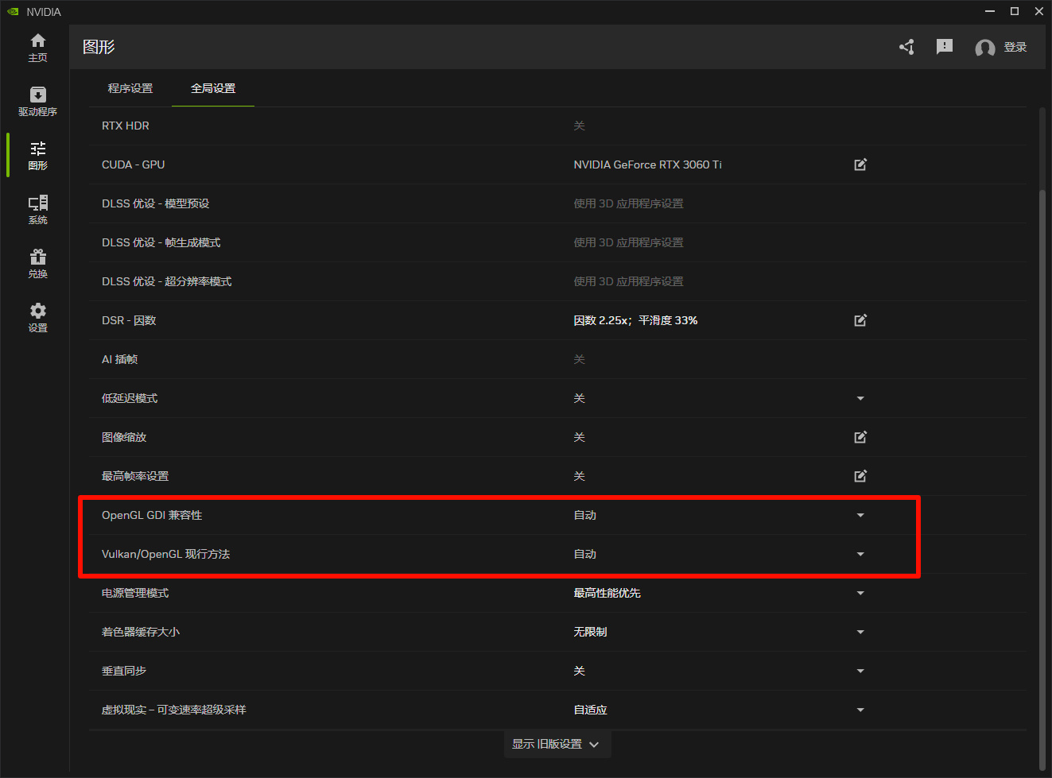Screen dimensions: 1052x778
Task: Click the share icon in header
Action: click(x=906, y=47)
